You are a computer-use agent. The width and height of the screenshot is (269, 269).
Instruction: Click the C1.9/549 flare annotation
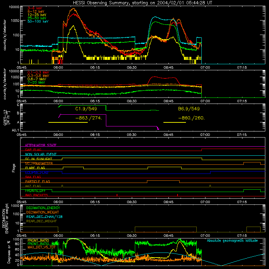coord(86,109)
